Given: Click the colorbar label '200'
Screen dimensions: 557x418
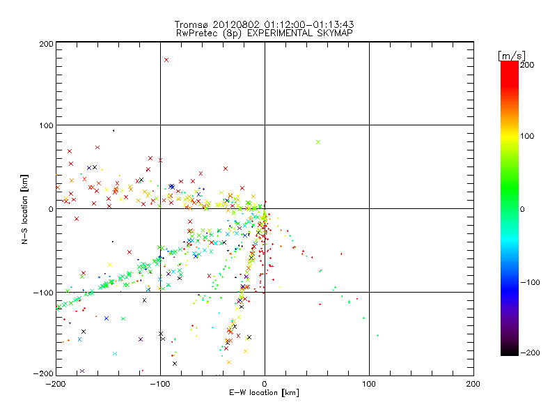Looking at the screenshot, I should click(x=527, y=65).
